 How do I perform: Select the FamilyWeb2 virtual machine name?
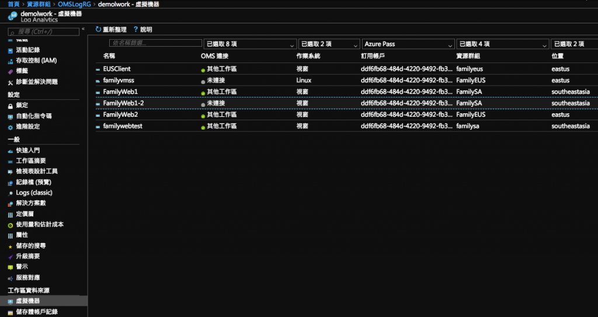pyautogui.click(x=120, y=115)
